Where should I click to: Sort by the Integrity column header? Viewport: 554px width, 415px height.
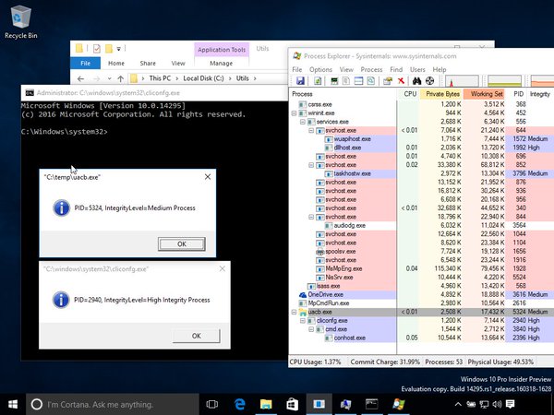pyautogui.click(x=540, y=94)
